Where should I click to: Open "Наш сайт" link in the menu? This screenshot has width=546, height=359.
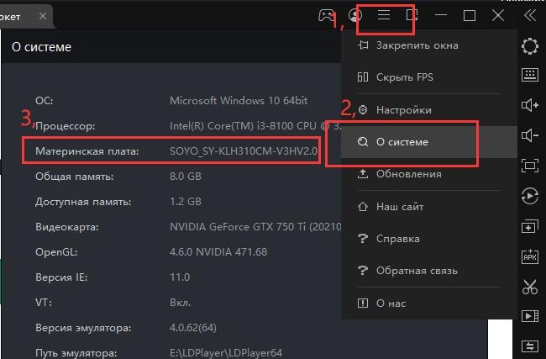(400, 207)
